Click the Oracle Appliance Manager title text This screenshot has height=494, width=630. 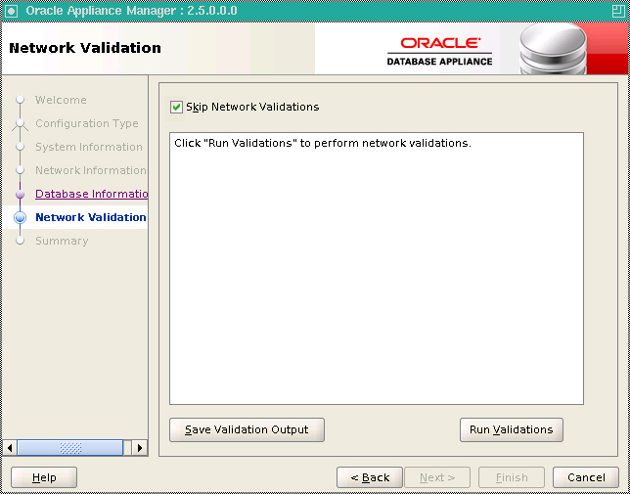pos(131,11)
